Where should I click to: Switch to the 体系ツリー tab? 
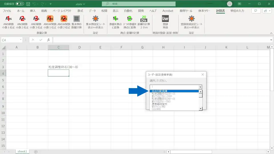pos(204,11)
